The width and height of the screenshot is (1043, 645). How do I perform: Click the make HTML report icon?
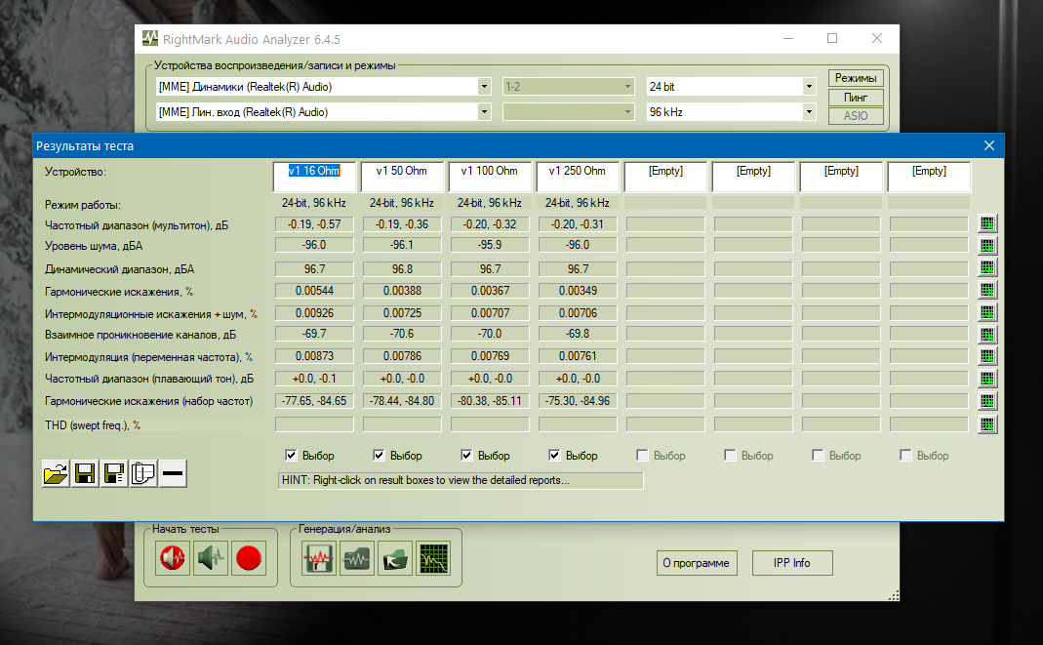tap(143, 473)
